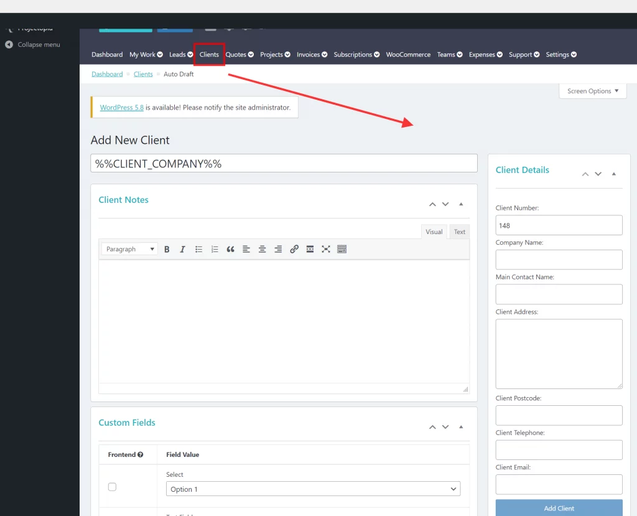Viewport: 637px width, 516px height.
Task: Collapse the Custom Fields panel
Action: click(461, 427)
